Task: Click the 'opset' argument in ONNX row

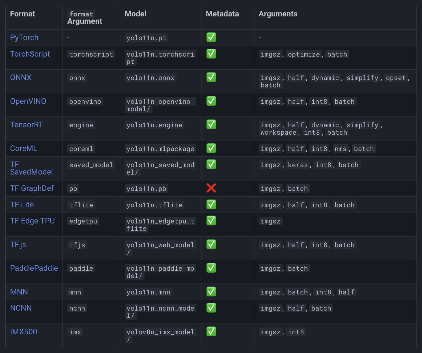Action: 396,78
